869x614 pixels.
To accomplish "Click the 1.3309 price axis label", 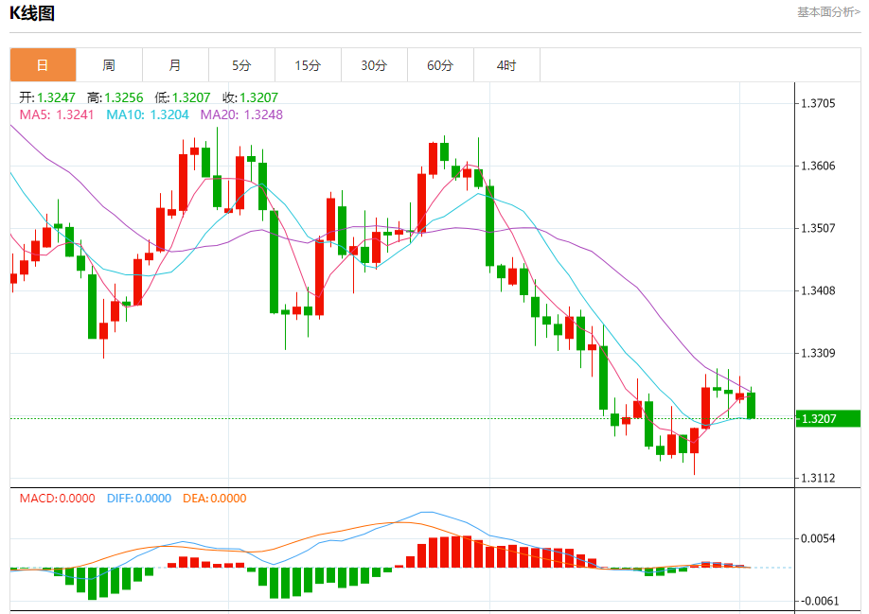I will [x=818, y=353].
